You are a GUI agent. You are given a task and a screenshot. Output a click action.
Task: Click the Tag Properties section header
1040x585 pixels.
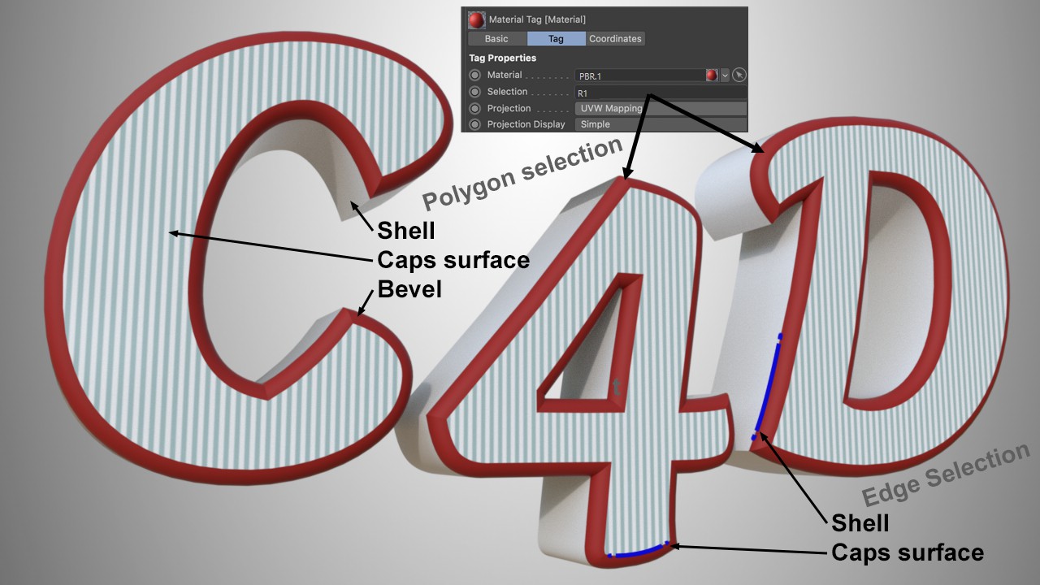point(502,58)
